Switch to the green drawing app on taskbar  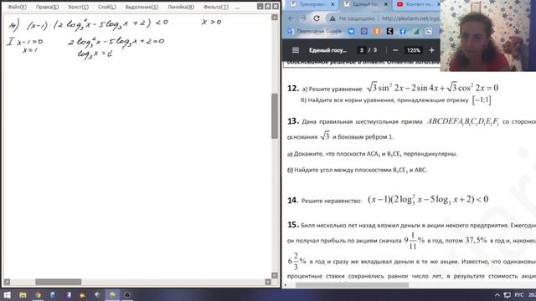[112, 295]
